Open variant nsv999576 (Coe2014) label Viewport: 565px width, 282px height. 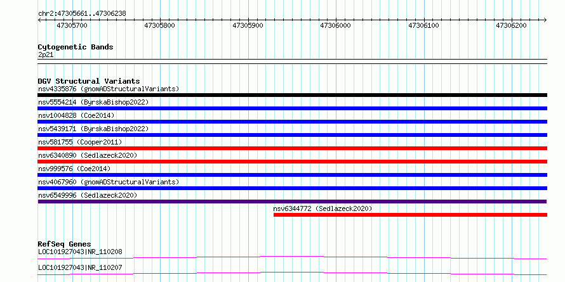74,169
